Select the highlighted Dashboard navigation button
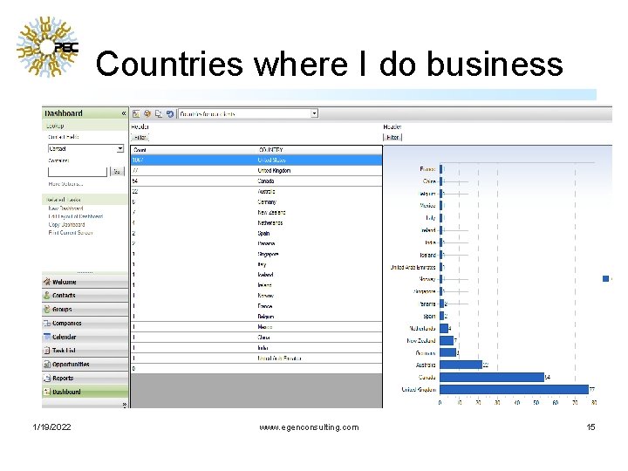628x471 pixels. [85, 392]
